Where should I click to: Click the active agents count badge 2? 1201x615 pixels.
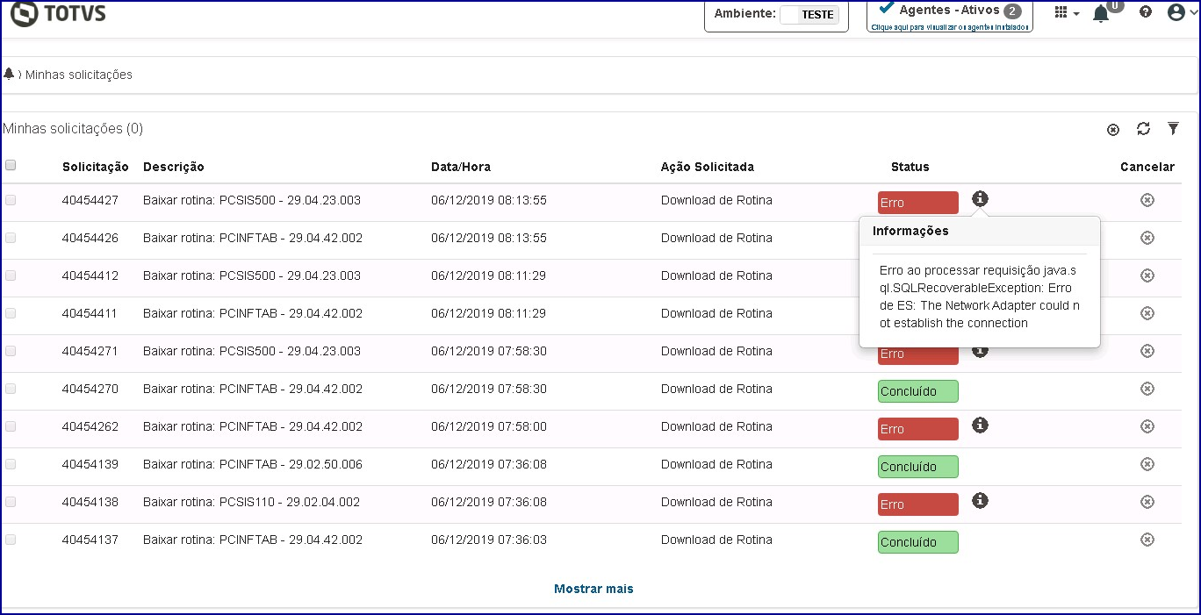pyautogui.click(x=1012, y=11)
